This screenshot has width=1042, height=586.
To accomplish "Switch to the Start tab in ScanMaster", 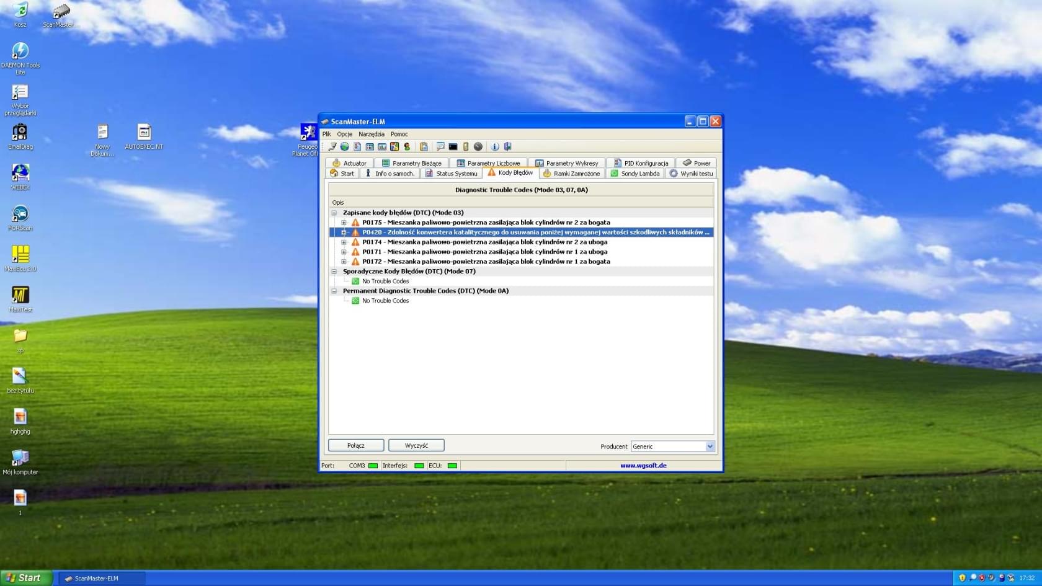I will [342, 174].
